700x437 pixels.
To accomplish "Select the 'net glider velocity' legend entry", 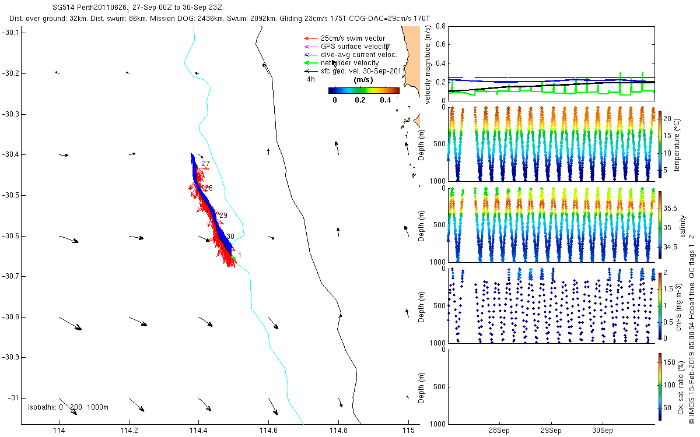I will click(341, 63).
